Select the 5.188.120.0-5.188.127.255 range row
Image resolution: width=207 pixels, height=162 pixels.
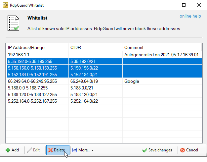[104, 94]
